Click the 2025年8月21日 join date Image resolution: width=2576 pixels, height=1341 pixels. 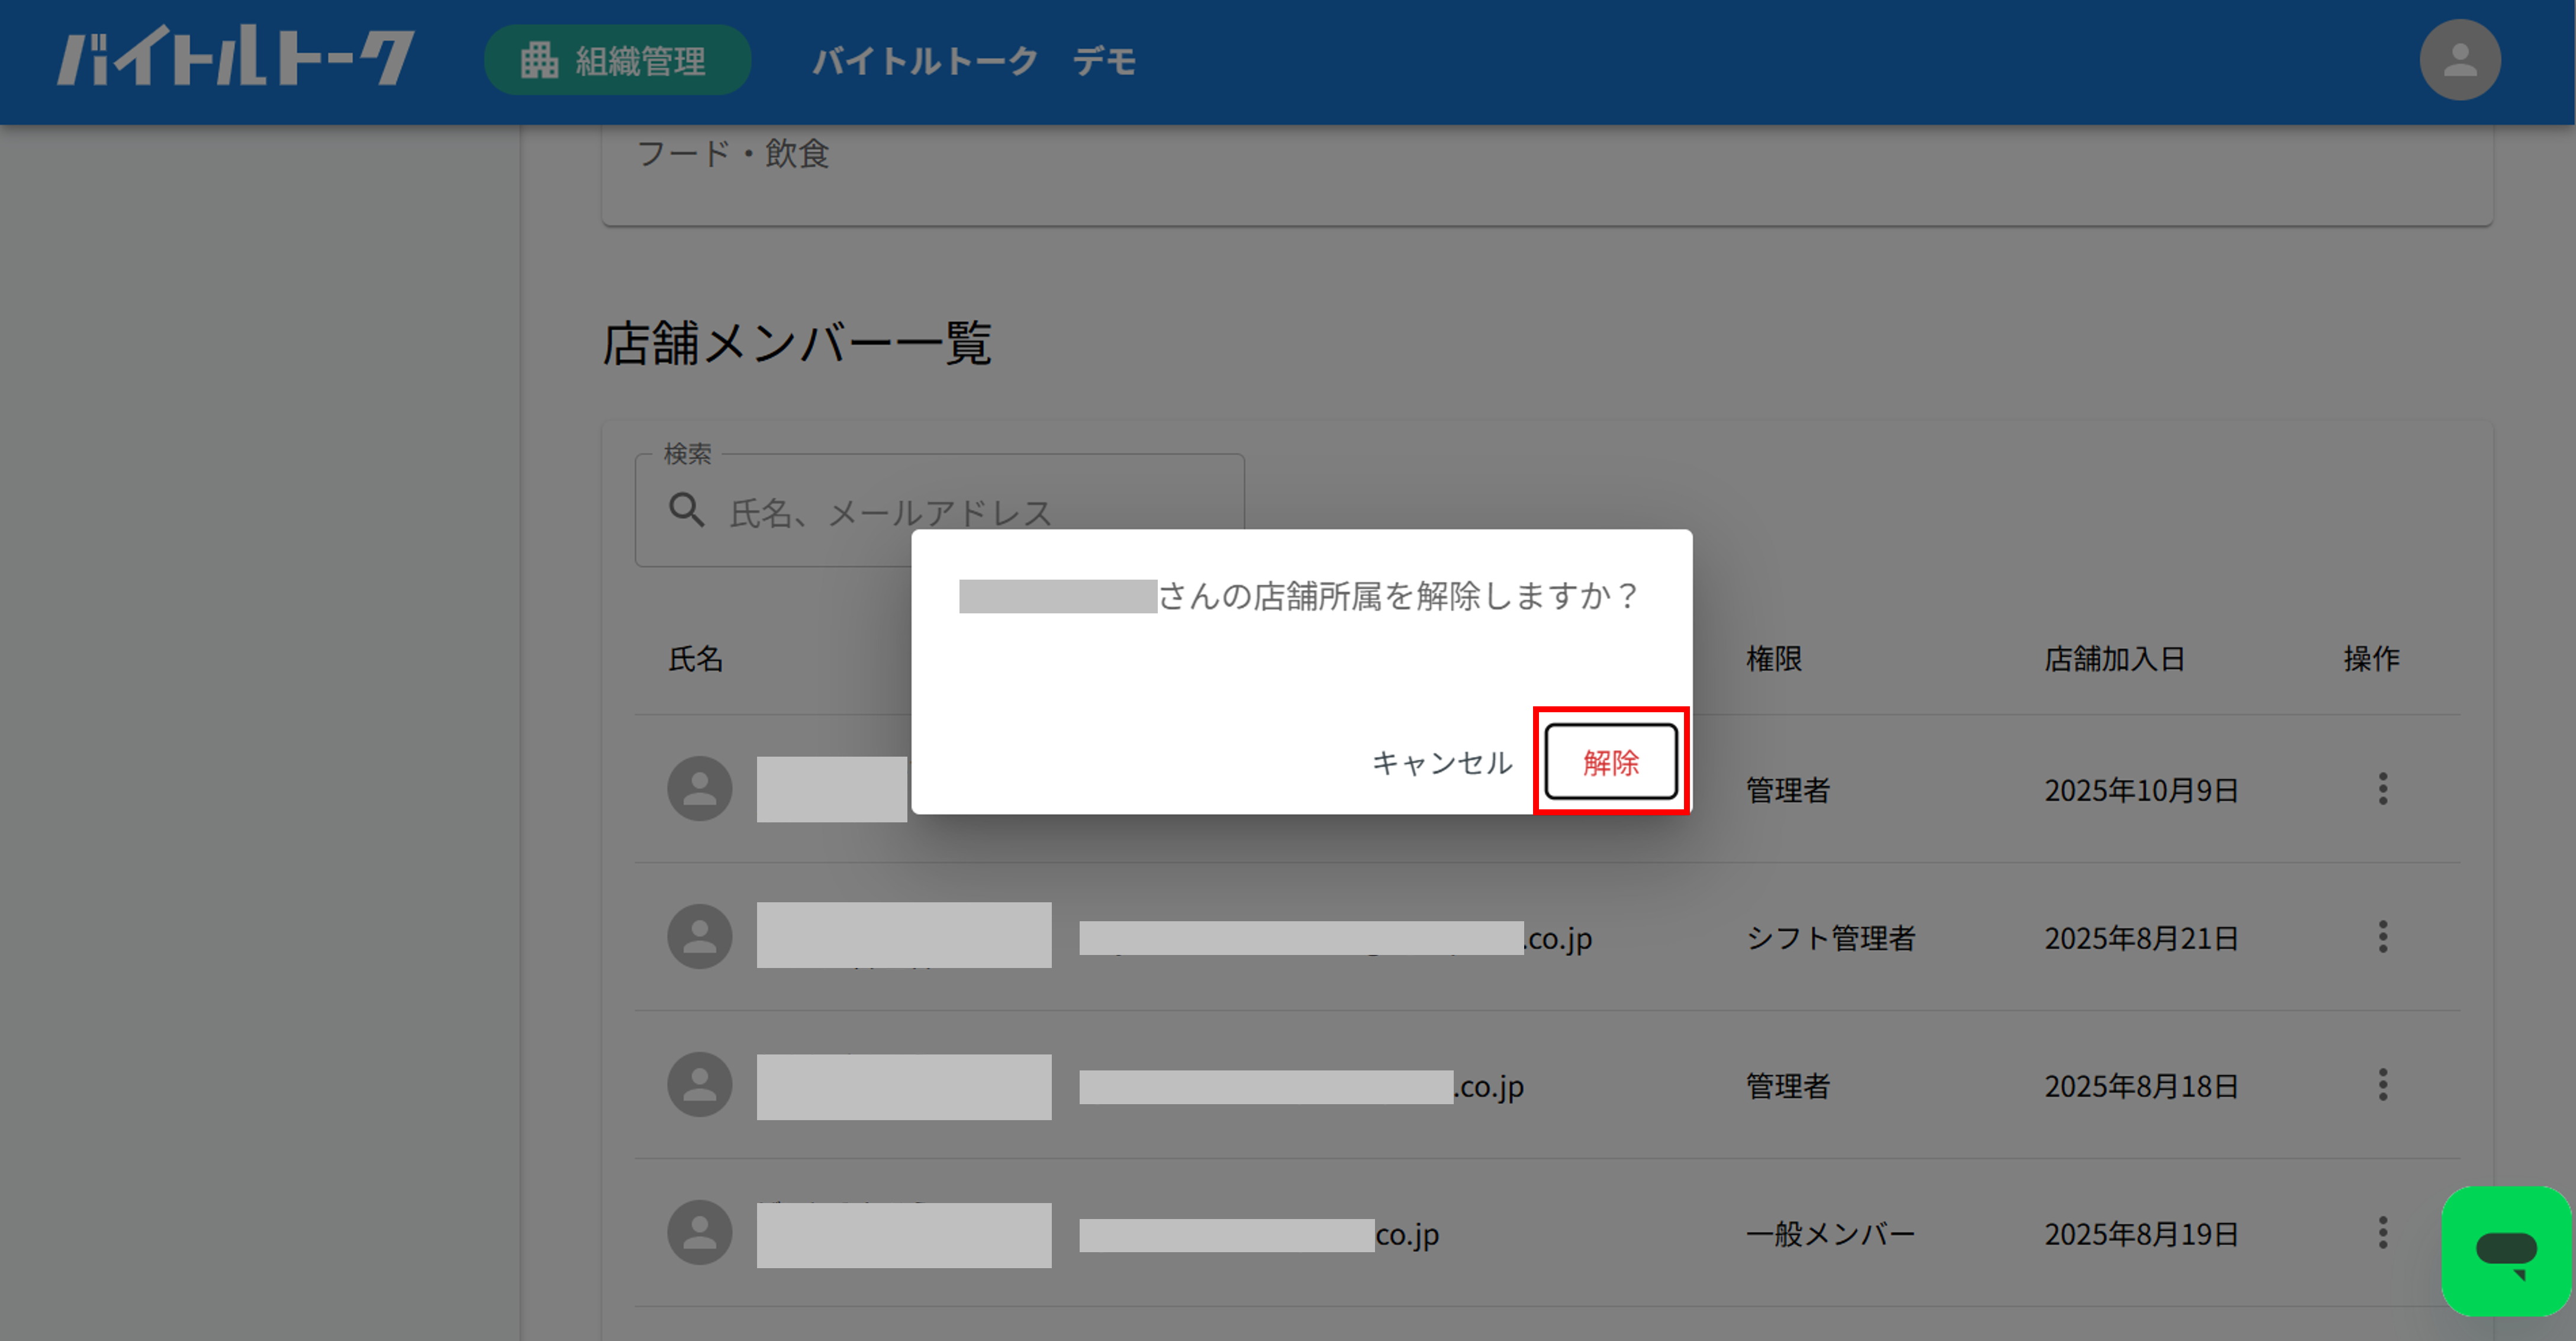2141,938
